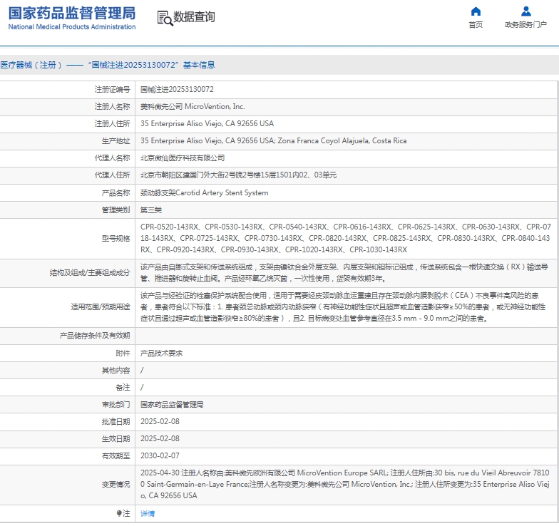Viewport: 559px width, 526px height.
Task: Click the 审批部门 label
Action: pos(116,405)
